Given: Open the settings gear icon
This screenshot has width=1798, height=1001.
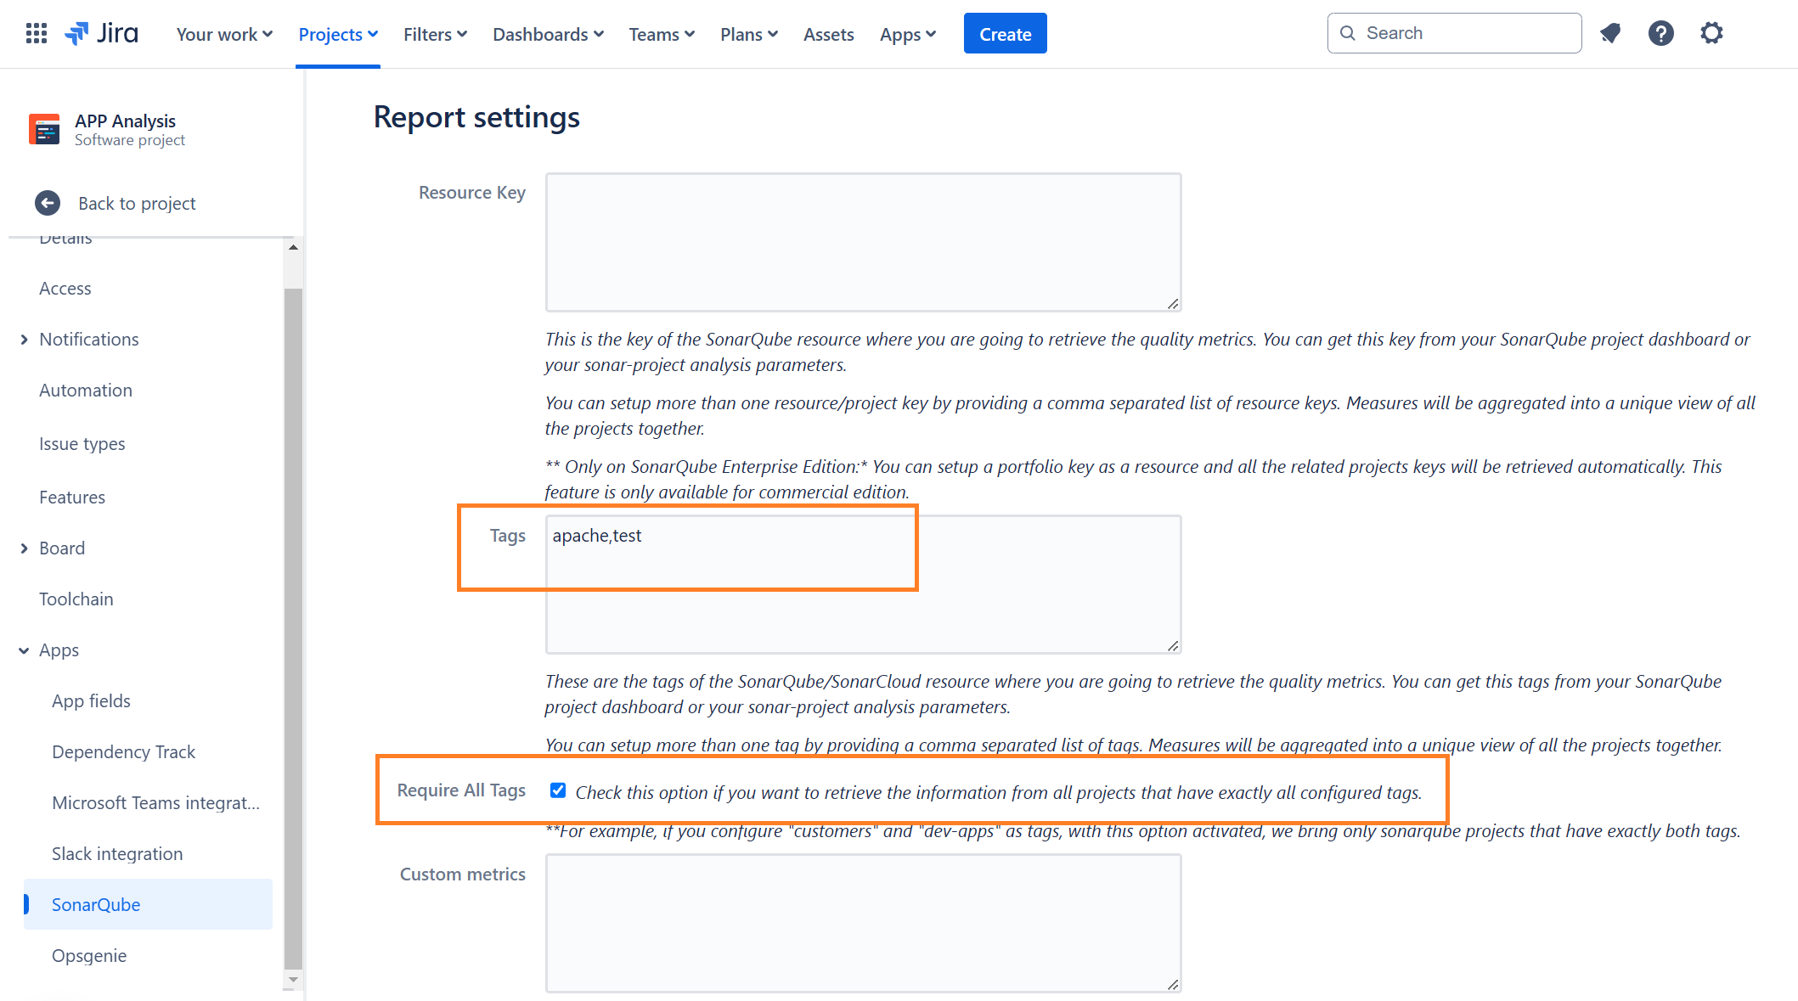Looking at the screenshot, I should pyautogui.click(x=1711, y=33).
